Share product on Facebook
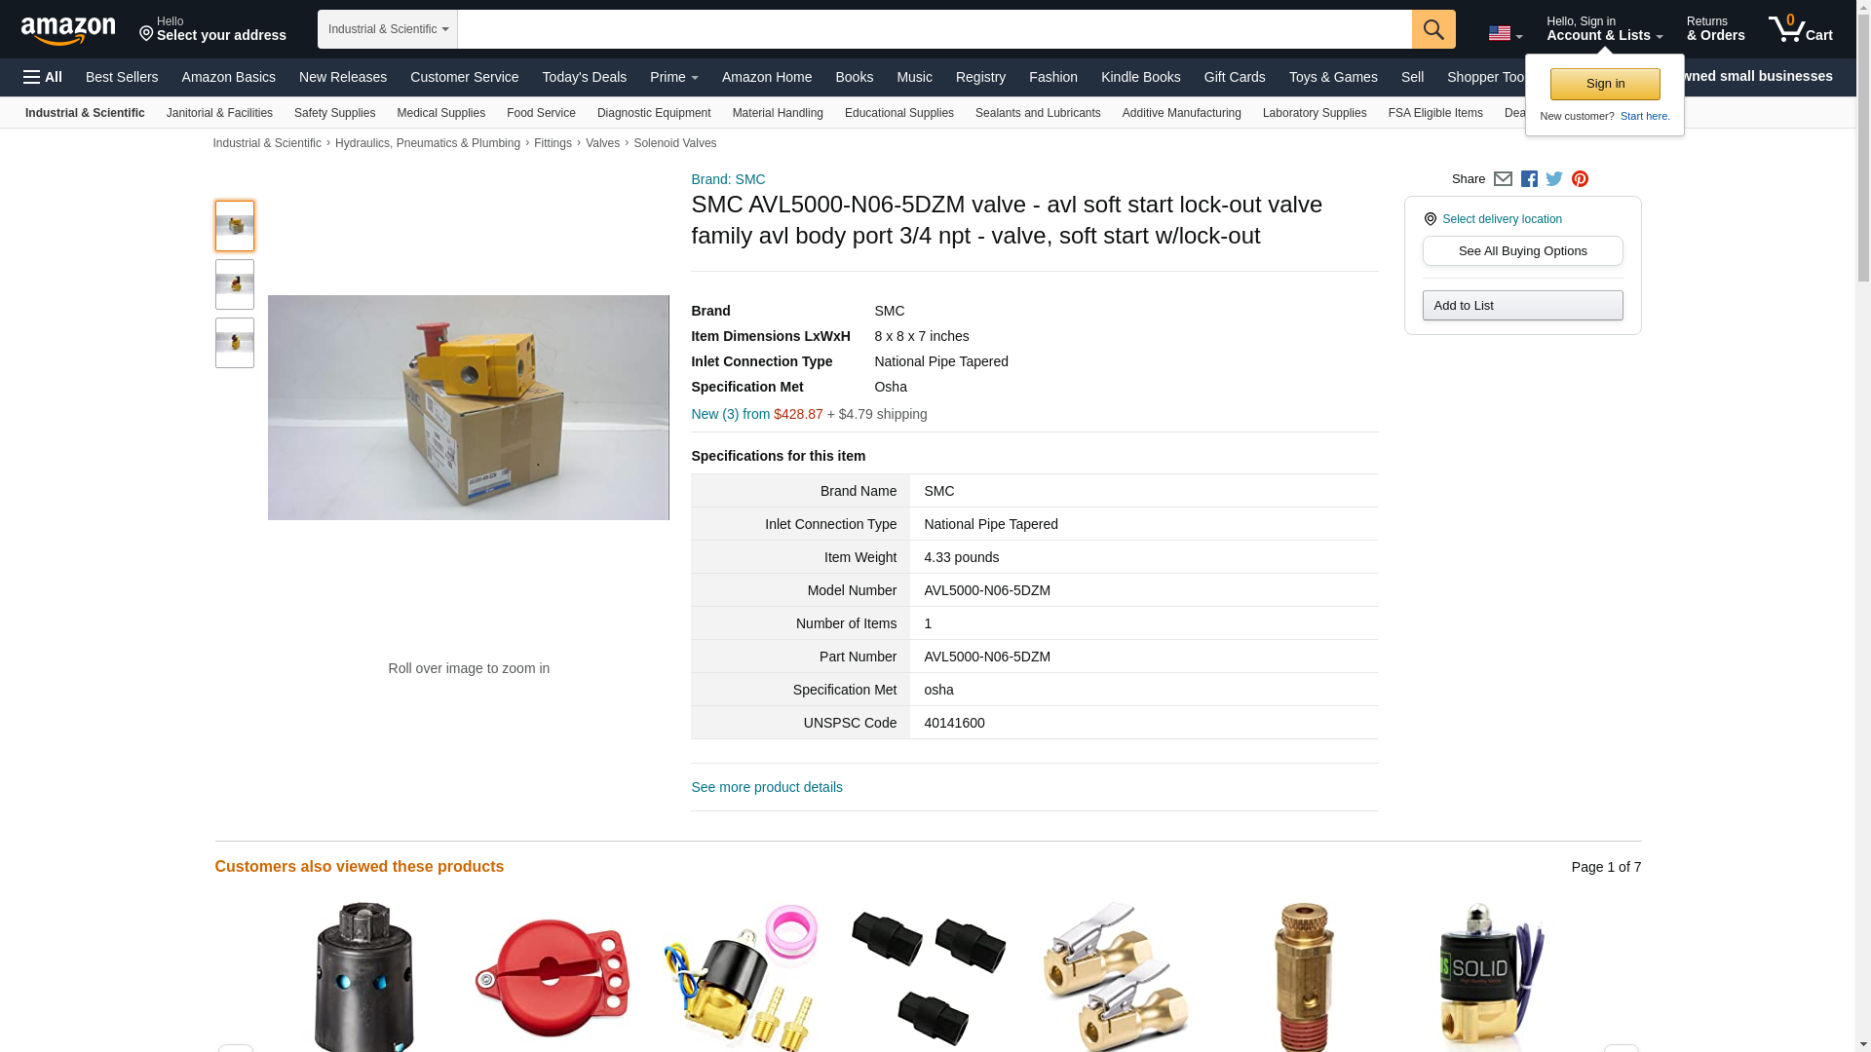 click(1529, 179)
